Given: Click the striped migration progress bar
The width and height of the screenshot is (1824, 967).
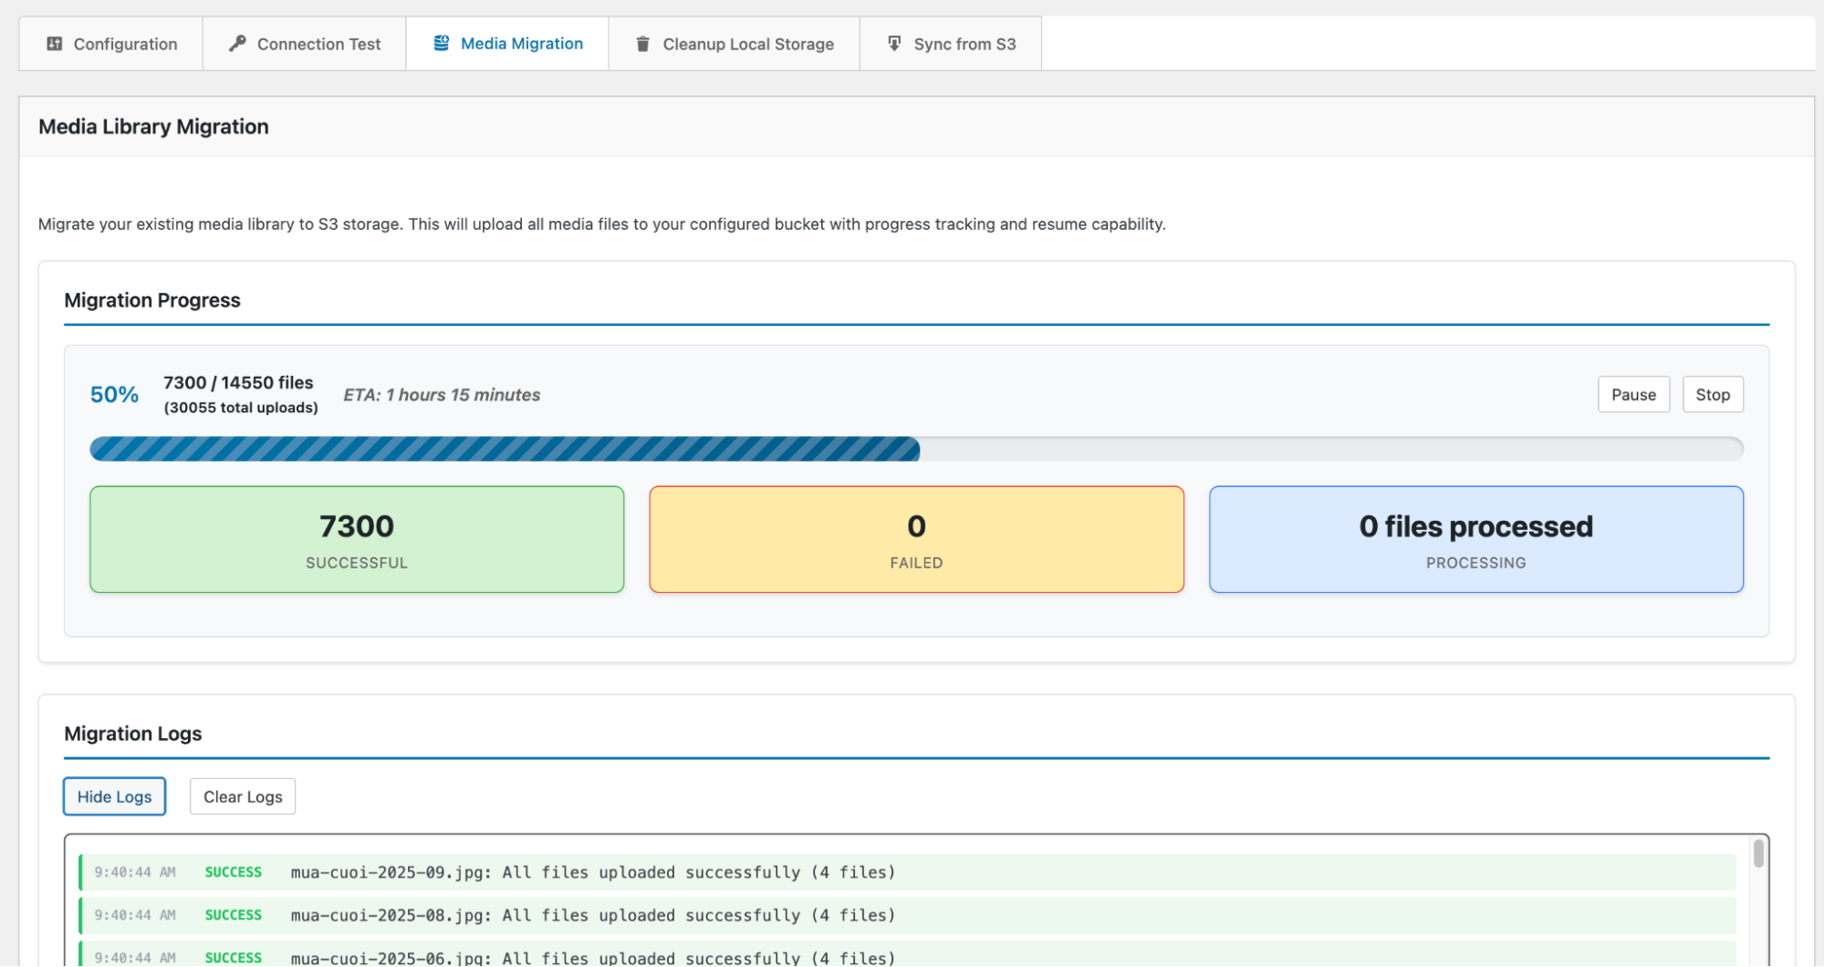Looking at the screenshot, I should [x=505, y=449].
